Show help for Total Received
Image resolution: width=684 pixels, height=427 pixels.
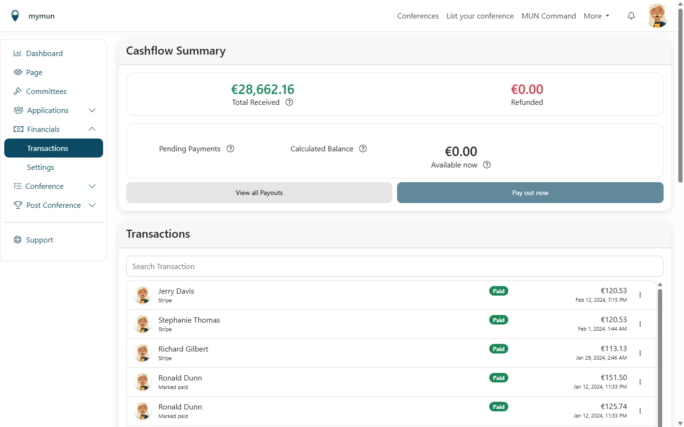[289, 102]
